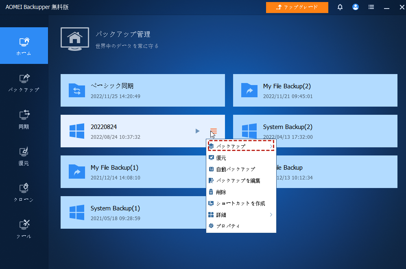
Task: Click the My File Backup(1) title
Action: (x=114, y=168)
